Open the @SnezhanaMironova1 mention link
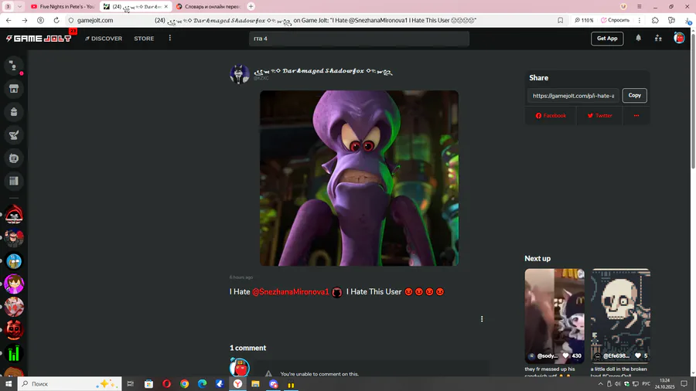 point(291,291)
